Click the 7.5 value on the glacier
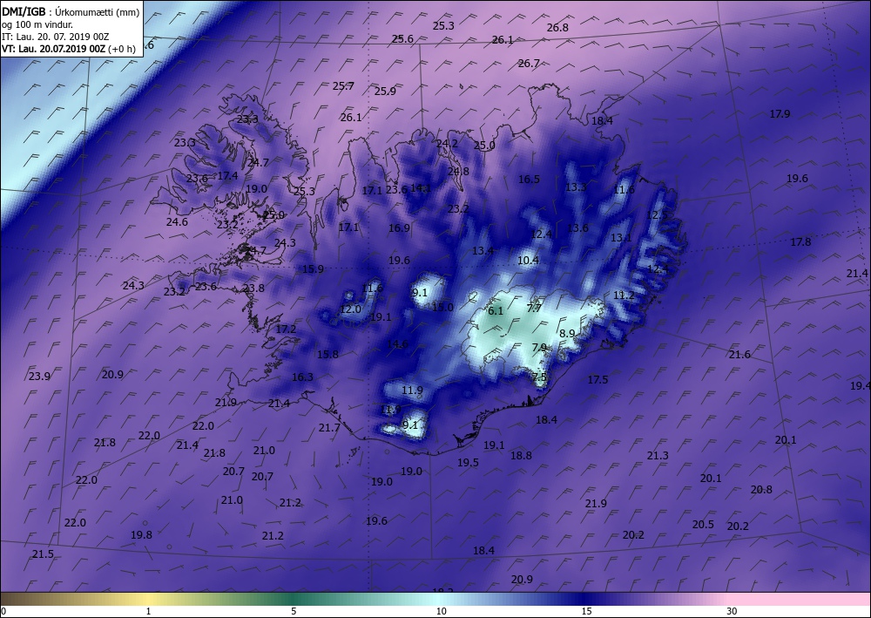Image resolution: width=871 pixels, height=618 pixels. coord(539,377)
